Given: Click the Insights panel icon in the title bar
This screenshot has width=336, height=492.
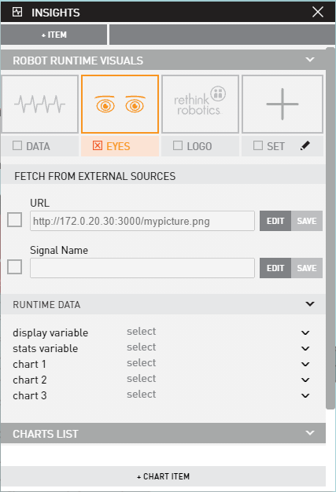Looking at the screenshot, I should click(17, 13).
